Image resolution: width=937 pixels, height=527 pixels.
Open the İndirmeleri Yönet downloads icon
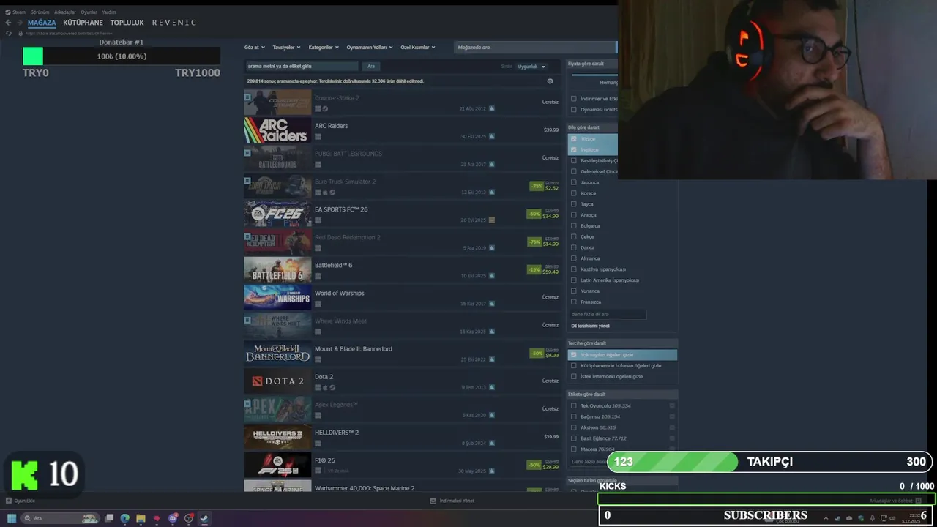point(433,501)
